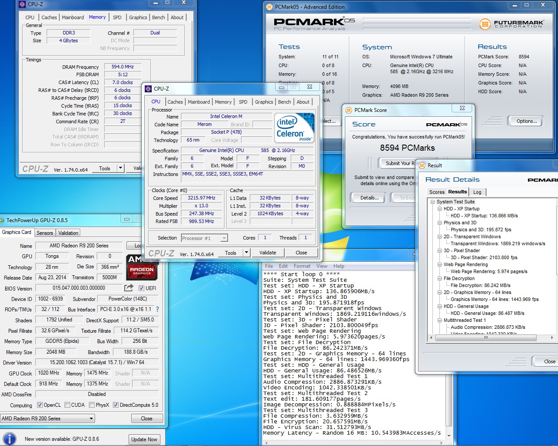558x446 pixels.
Task: Open the Processor #1 selection dropdown
Action: point(204,238)
